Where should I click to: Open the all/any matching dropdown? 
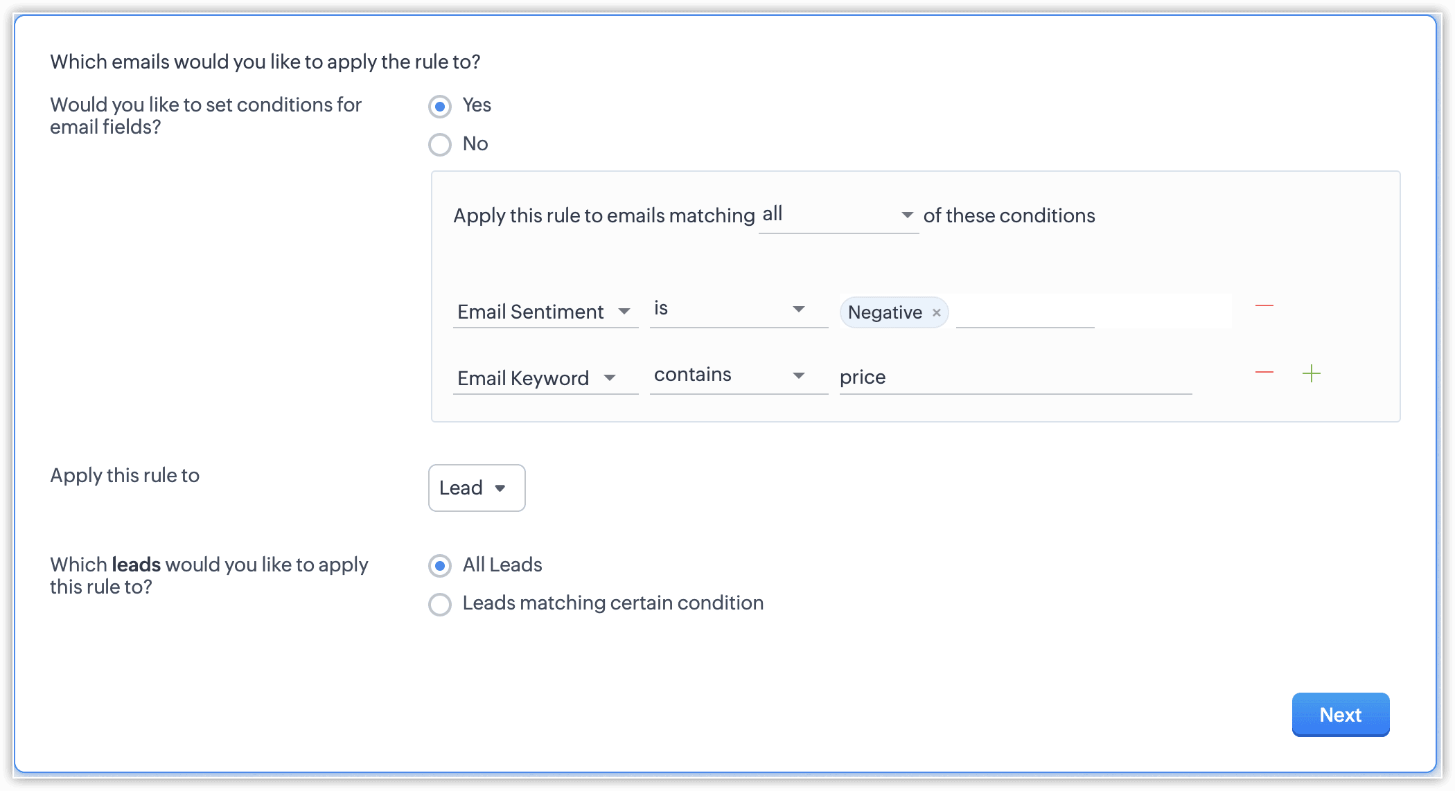(x=838, y=215)
